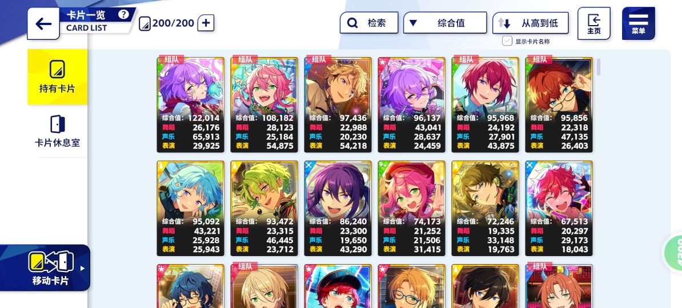Click the magnifier 检索 search button
Image resolution: width=682 pixels, height=308 pixels.
tap(369, 23)
